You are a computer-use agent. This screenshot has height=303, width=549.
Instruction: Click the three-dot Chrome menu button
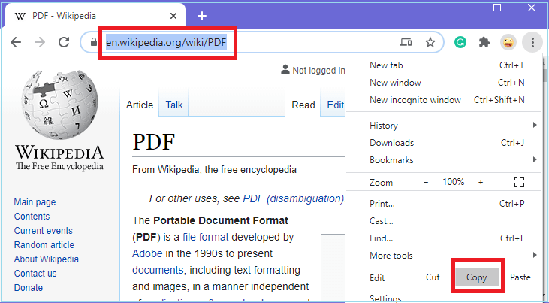[532, 42]
